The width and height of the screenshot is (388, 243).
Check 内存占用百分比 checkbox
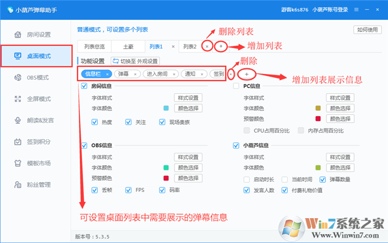pos(301,131)
